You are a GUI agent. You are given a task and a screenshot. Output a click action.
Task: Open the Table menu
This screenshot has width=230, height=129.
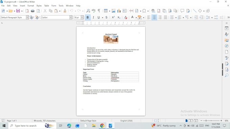pyautogui.click(x=46, y=6)
